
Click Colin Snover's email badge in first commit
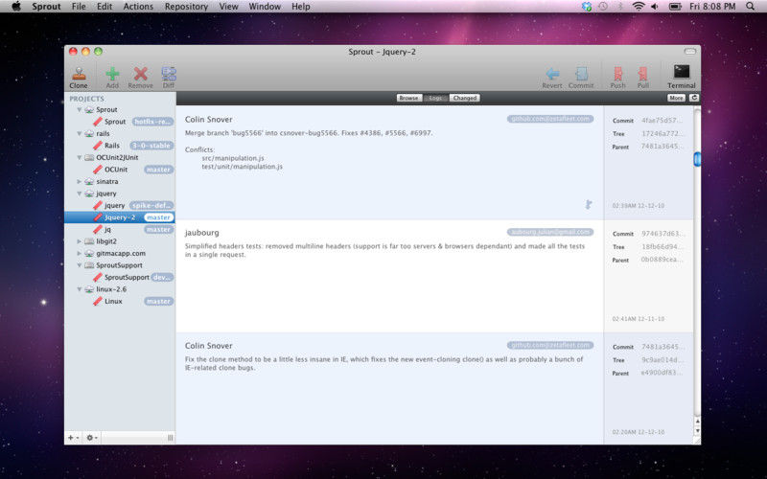point(550,119)
